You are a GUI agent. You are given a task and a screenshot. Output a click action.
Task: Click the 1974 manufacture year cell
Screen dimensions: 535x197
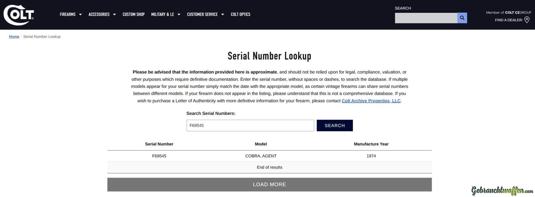point(371,156)
